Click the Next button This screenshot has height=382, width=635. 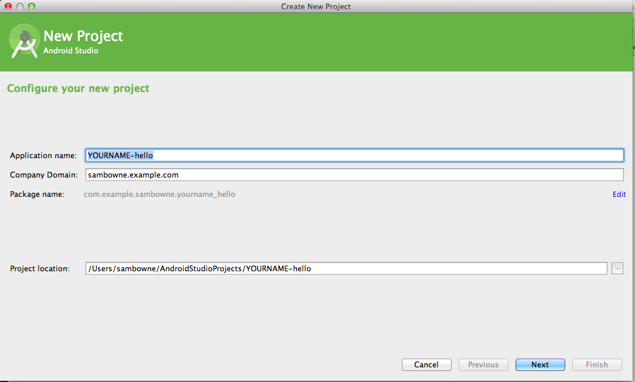point(540,364)
